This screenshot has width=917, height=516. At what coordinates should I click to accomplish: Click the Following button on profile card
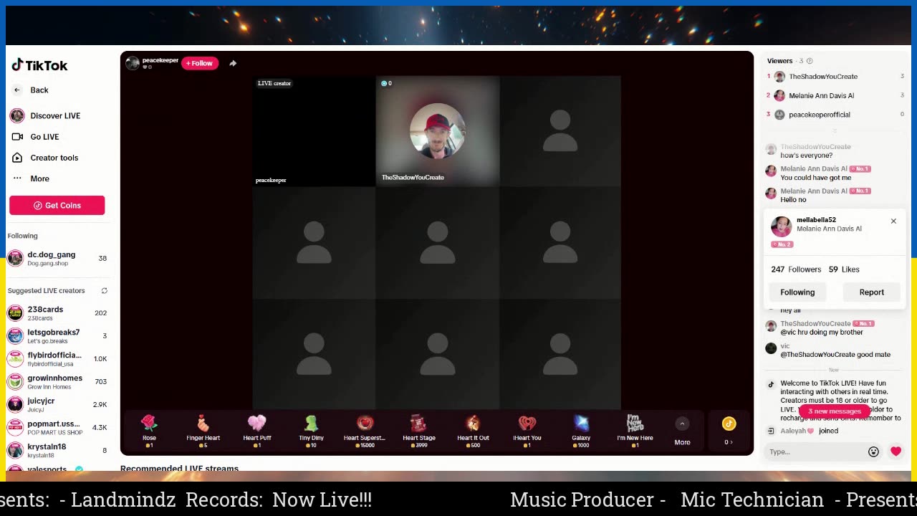(x=797, y=292)
